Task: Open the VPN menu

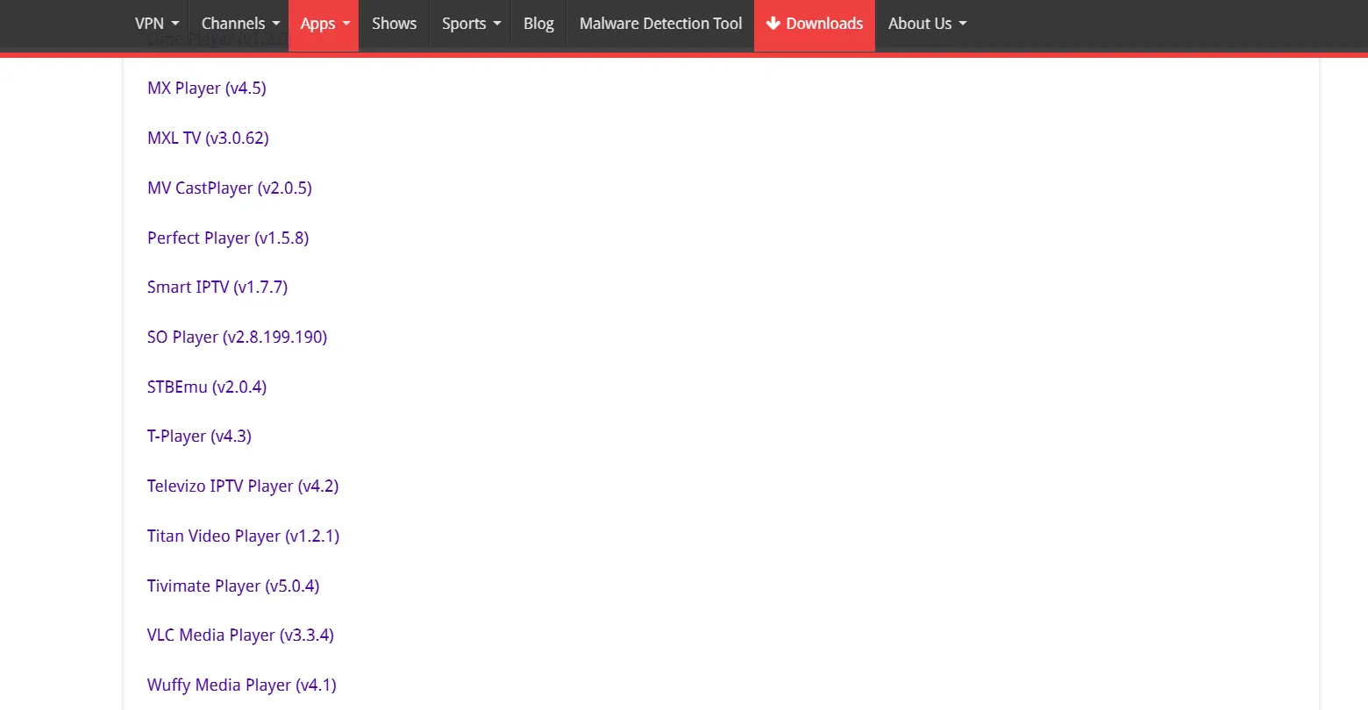Action: click(x=157, y=24)
